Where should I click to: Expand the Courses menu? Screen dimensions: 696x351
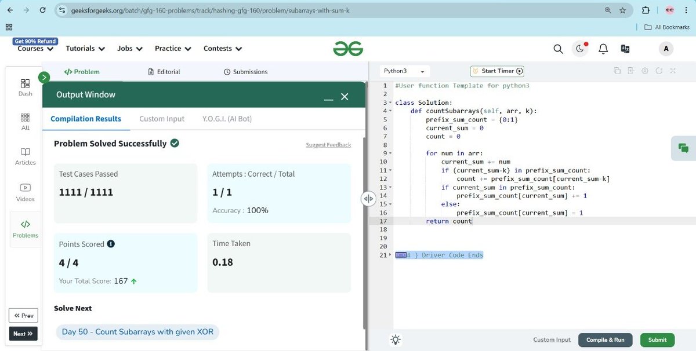[35, 49]
